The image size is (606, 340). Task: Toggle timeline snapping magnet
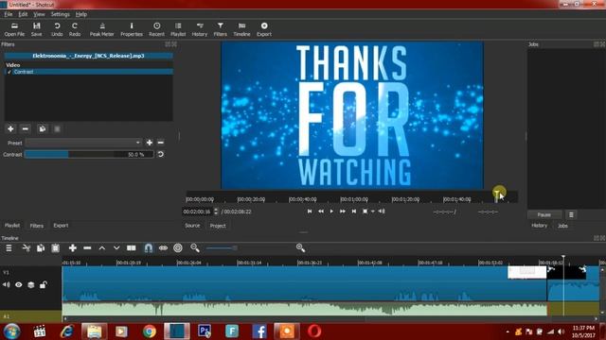[x=149, y=248]
